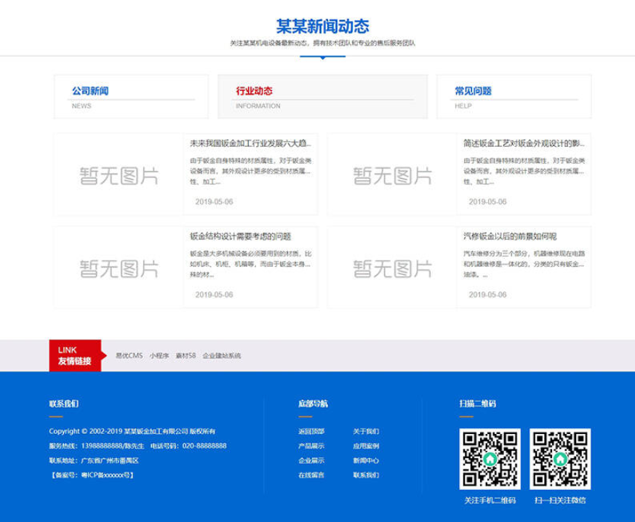Open the 小程序 friend link
The width and height of the screenshot is (635, 522).
click(159, 356)
